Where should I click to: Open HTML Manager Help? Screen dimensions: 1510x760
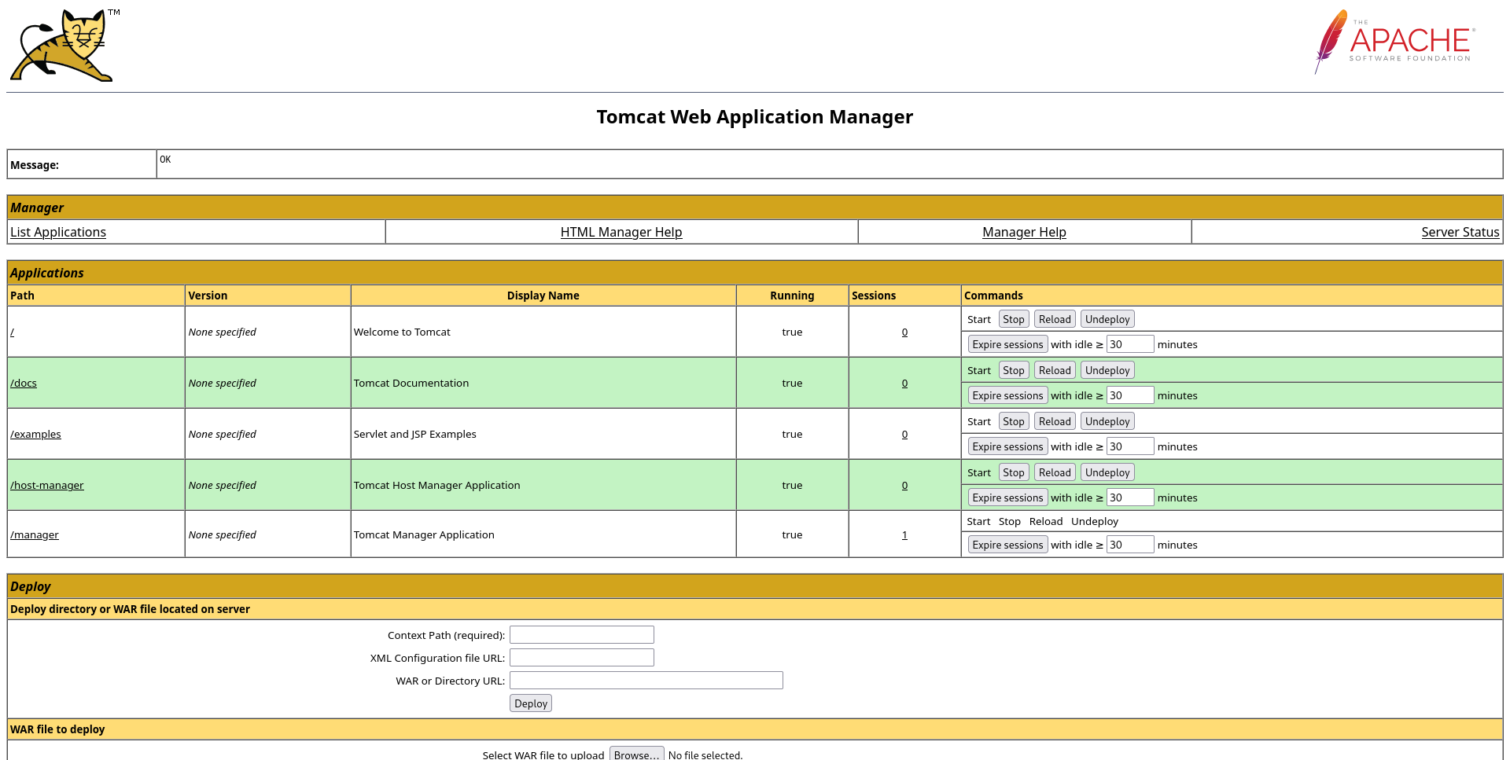pyautogui.click(x=621, y=232)
